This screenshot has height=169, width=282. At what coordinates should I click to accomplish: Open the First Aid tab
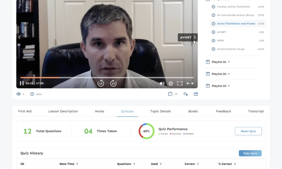[x=25, y=111]
